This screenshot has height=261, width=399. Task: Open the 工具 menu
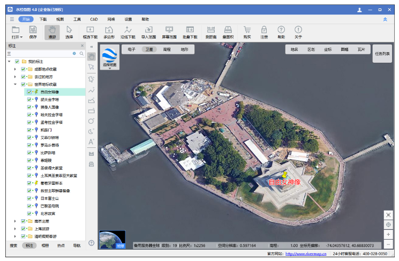tap(77, 19)
